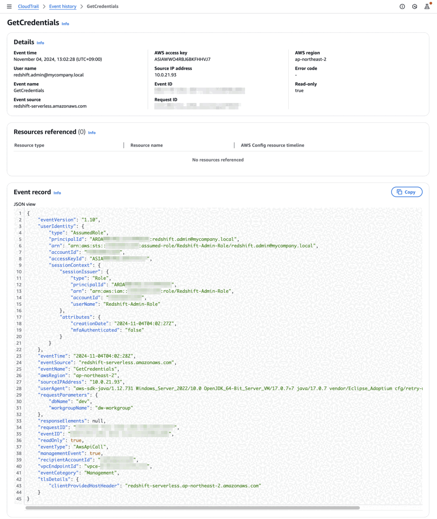Click the hexagon icon in top bar
Viewport: 437px width, 519px height.
pos(415,6)
